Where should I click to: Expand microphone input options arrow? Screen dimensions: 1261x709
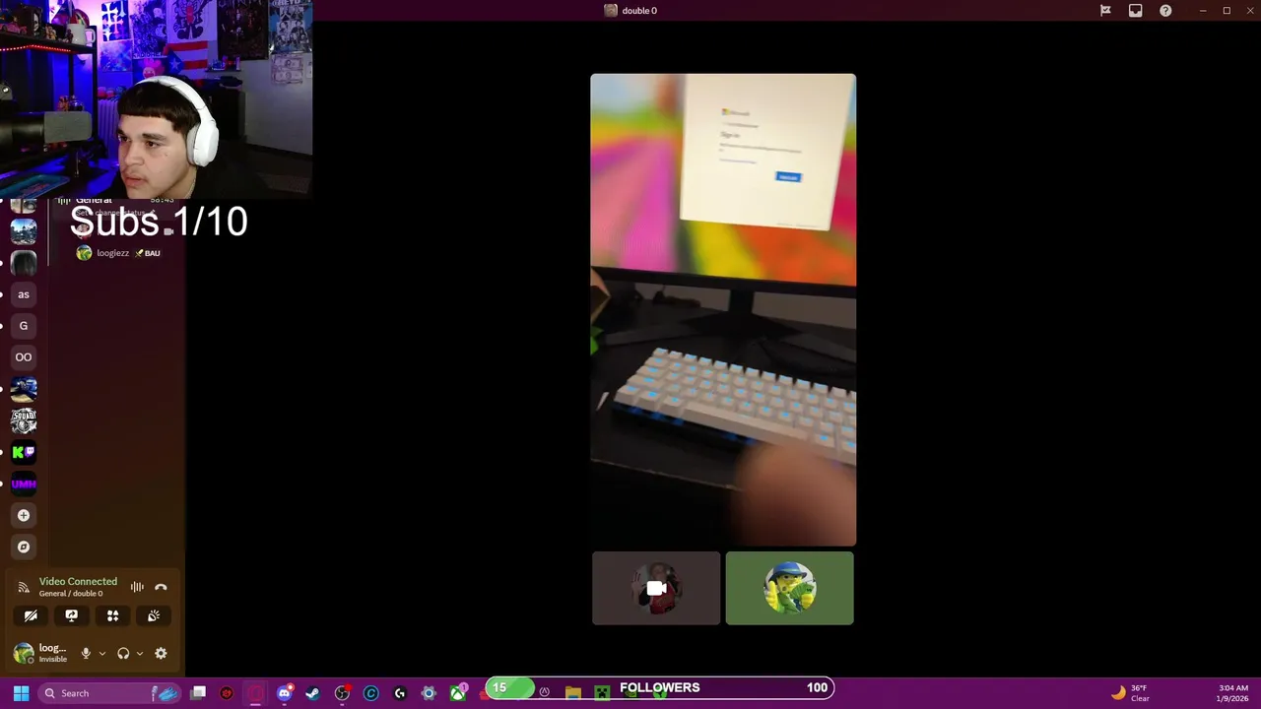point(101,653)
